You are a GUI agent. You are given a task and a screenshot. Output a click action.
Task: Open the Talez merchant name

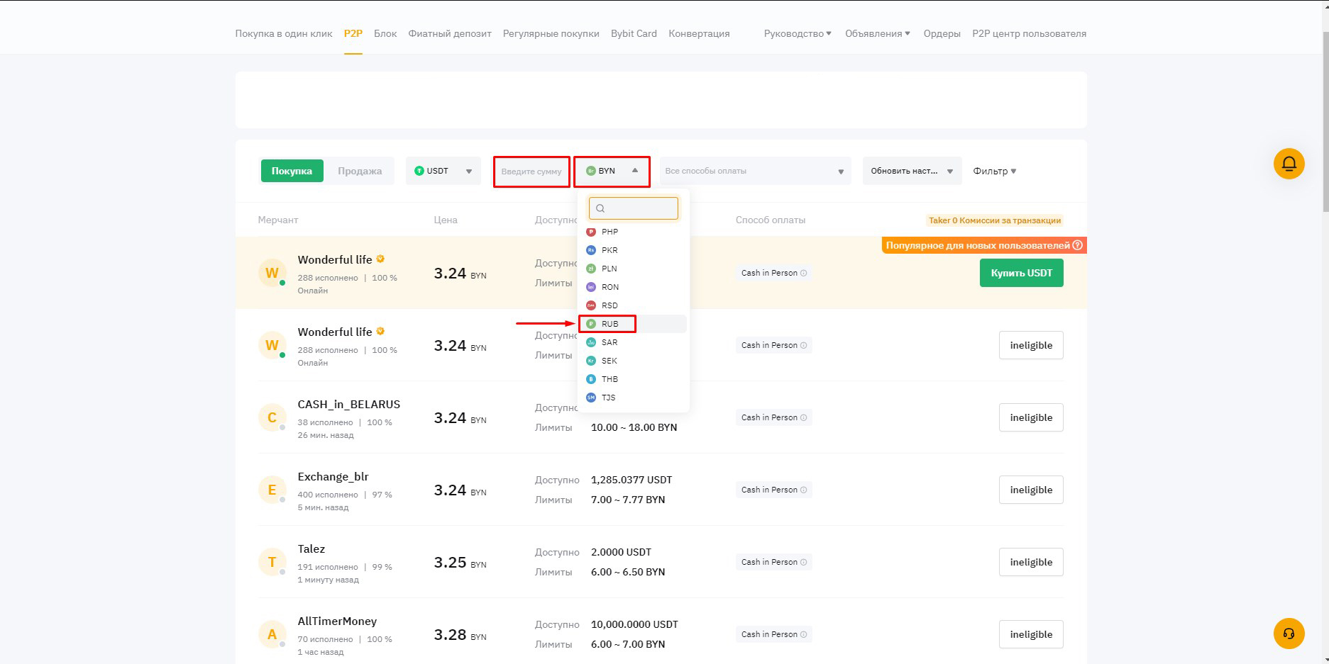point(311,548)
